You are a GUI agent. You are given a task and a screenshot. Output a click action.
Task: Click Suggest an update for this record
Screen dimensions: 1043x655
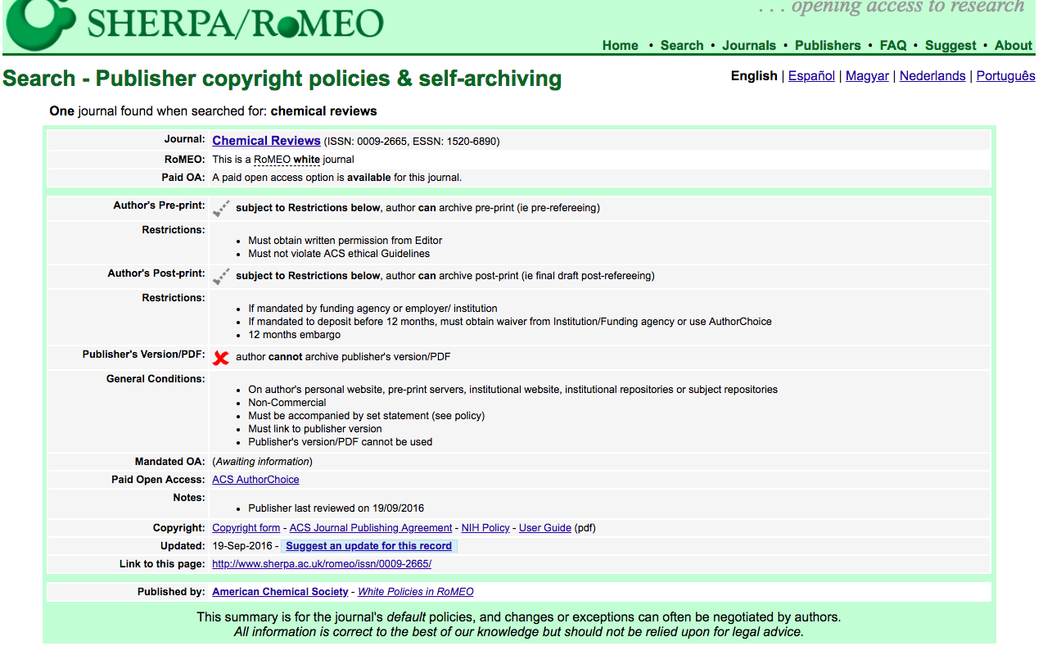click(368, 546)
